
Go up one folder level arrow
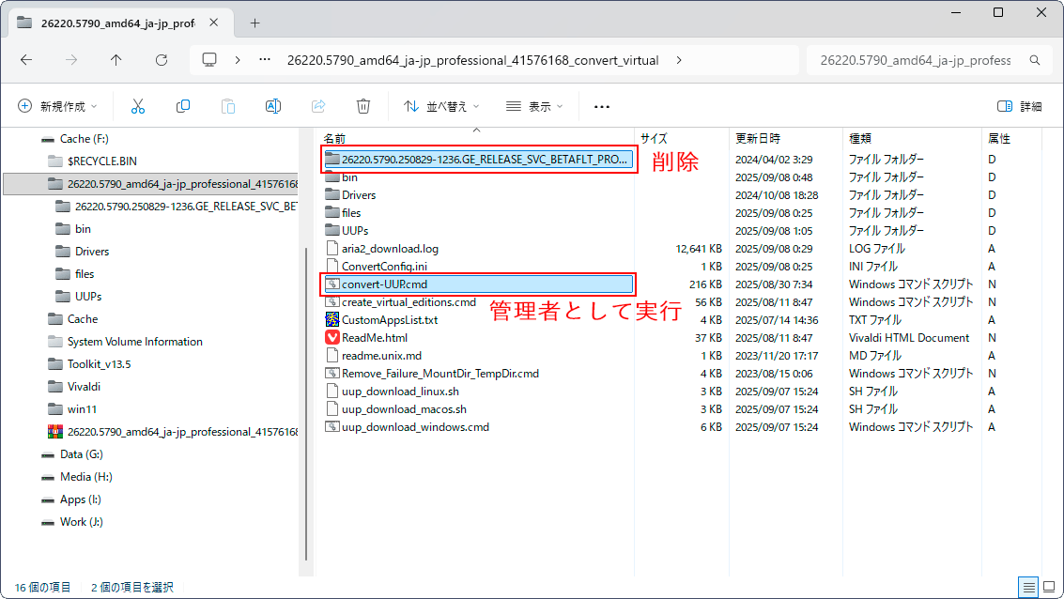(116, 60)
